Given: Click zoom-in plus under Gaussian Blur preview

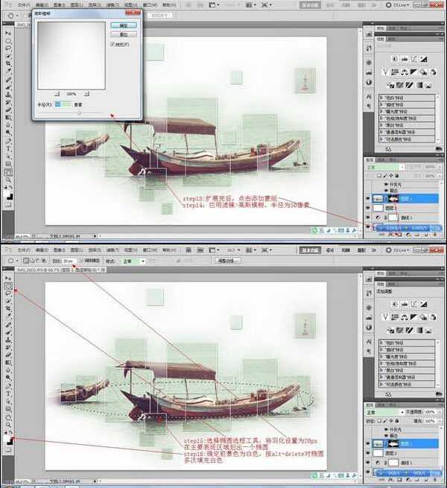Looking at the screenshot, I should tap(86, 94).
